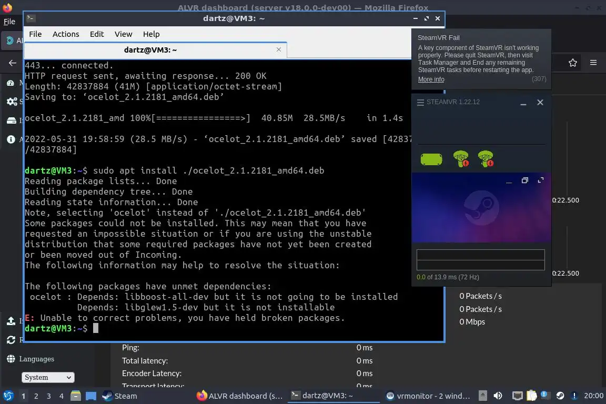Open terminal Help menu
Viewport: 606px width, 404px height.
[151, 34]
